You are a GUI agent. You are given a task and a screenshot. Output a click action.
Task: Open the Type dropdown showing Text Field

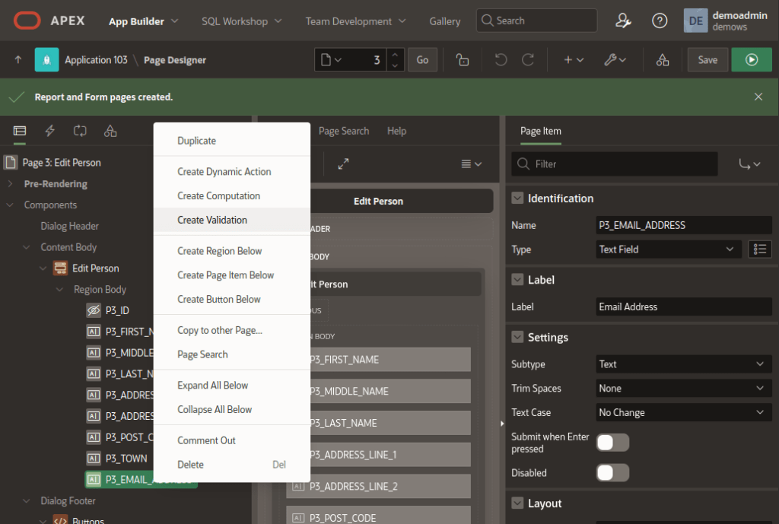(668, 249)
